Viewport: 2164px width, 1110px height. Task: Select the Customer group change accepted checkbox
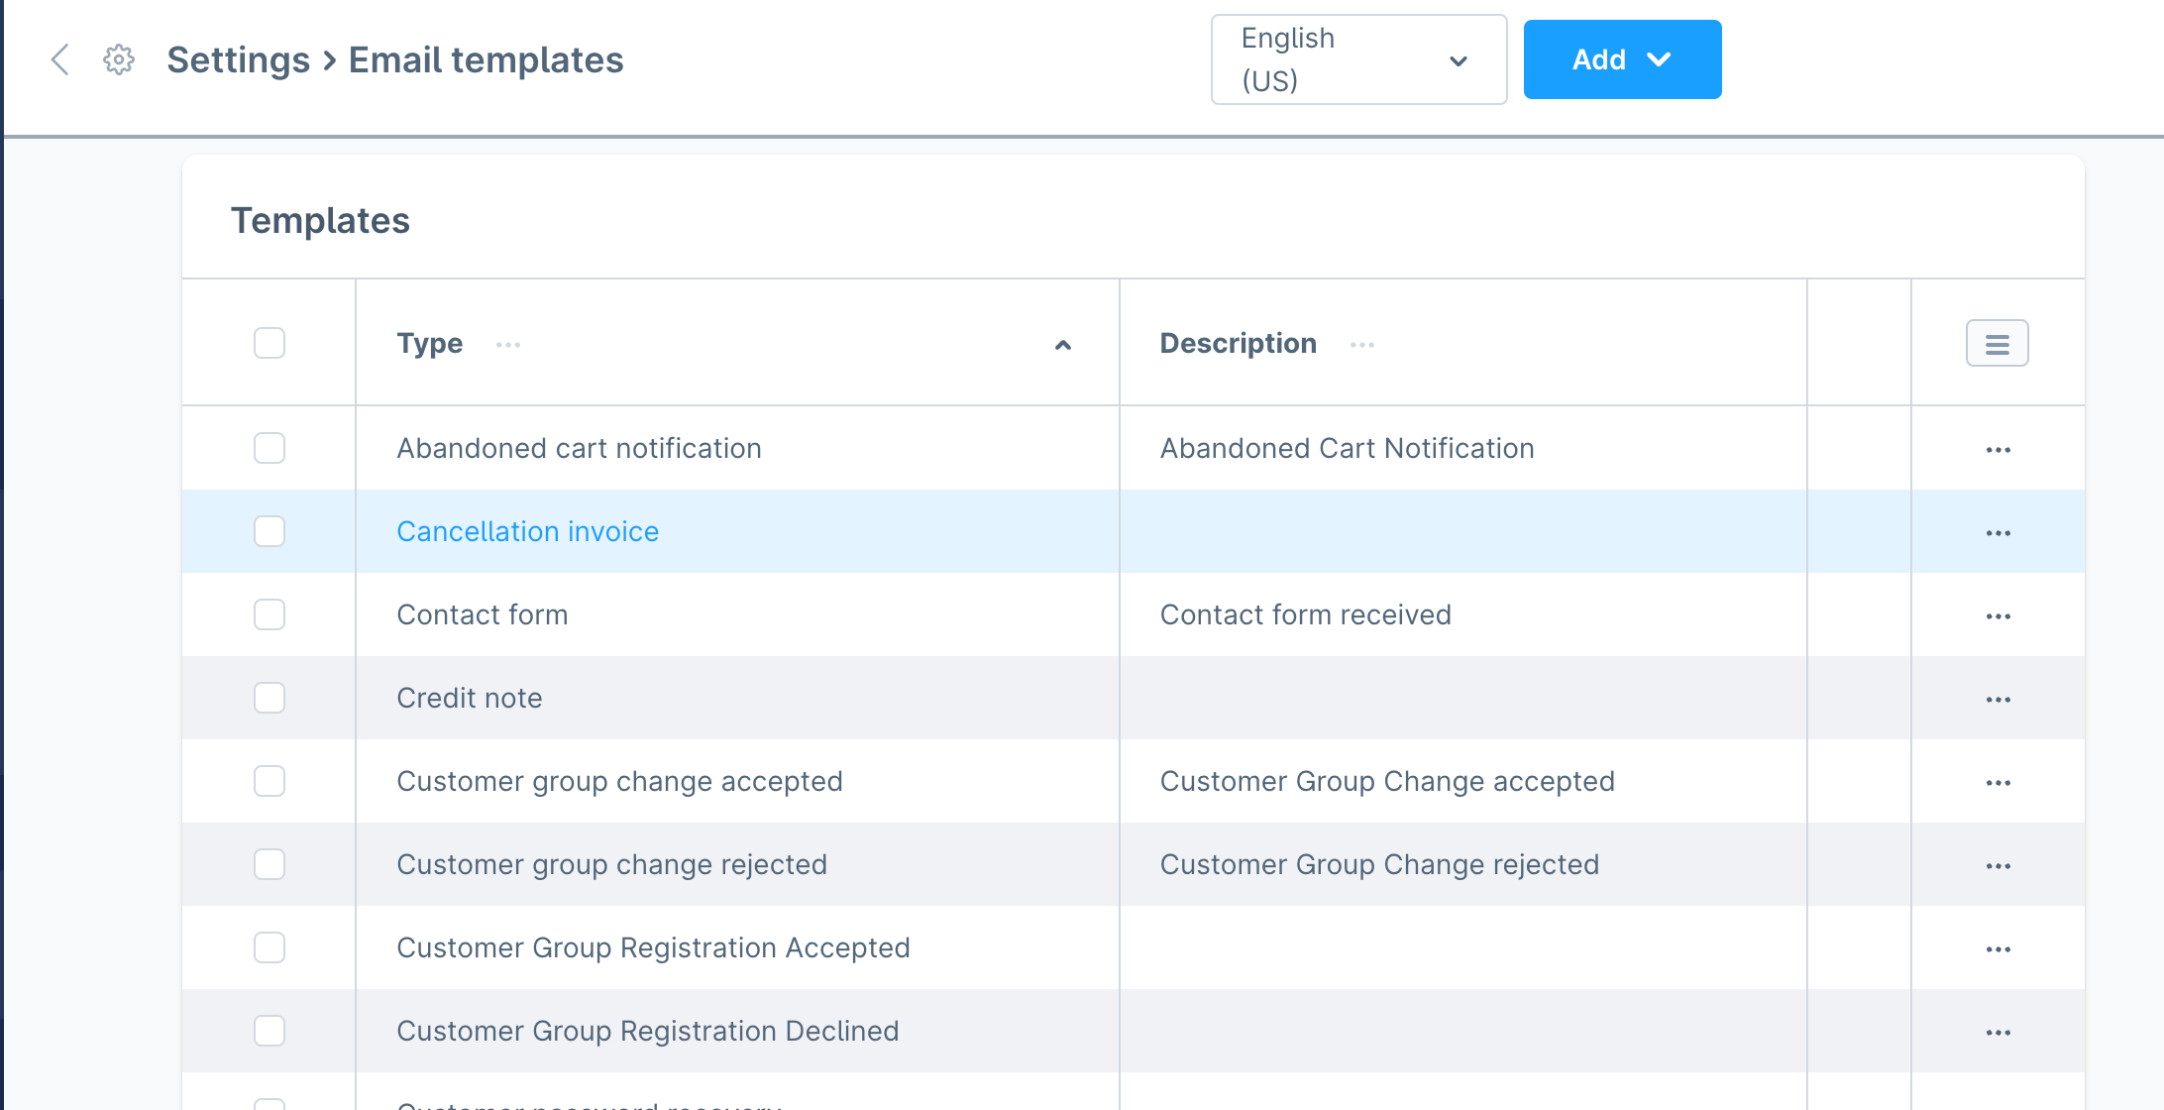pyautogui.click(x=270, y=781)
